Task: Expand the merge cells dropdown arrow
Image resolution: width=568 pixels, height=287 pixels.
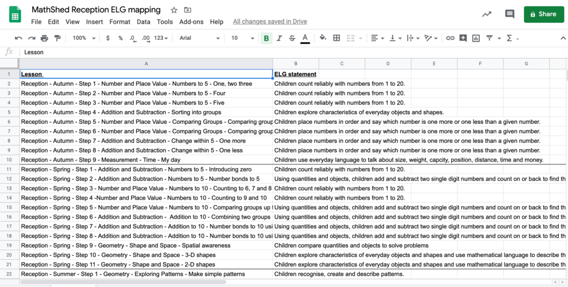Action: click(360, 38)
